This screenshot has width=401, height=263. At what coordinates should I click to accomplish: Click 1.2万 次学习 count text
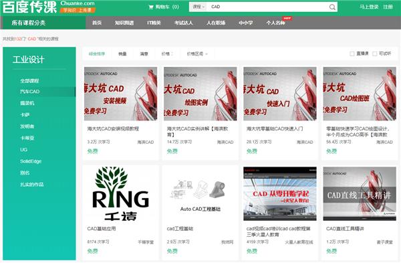[338, 242]
